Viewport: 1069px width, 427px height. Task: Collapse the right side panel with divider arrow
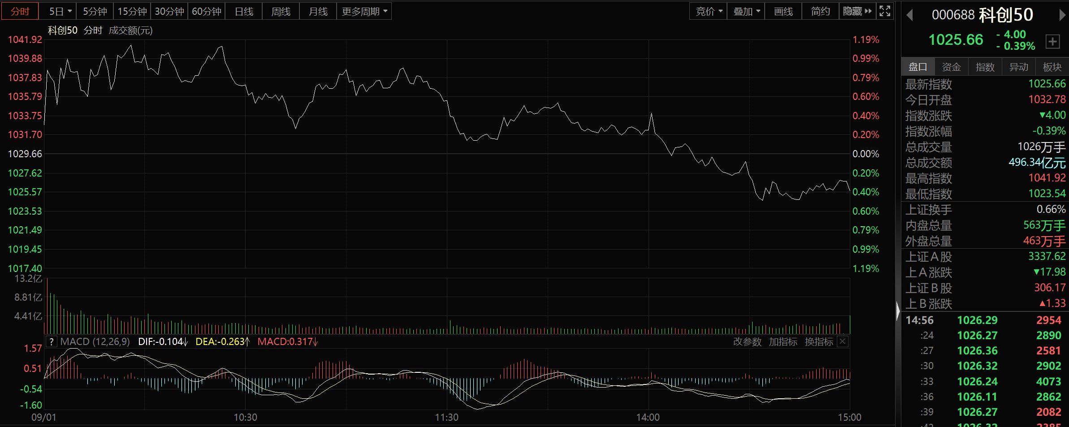click(898, 311)
